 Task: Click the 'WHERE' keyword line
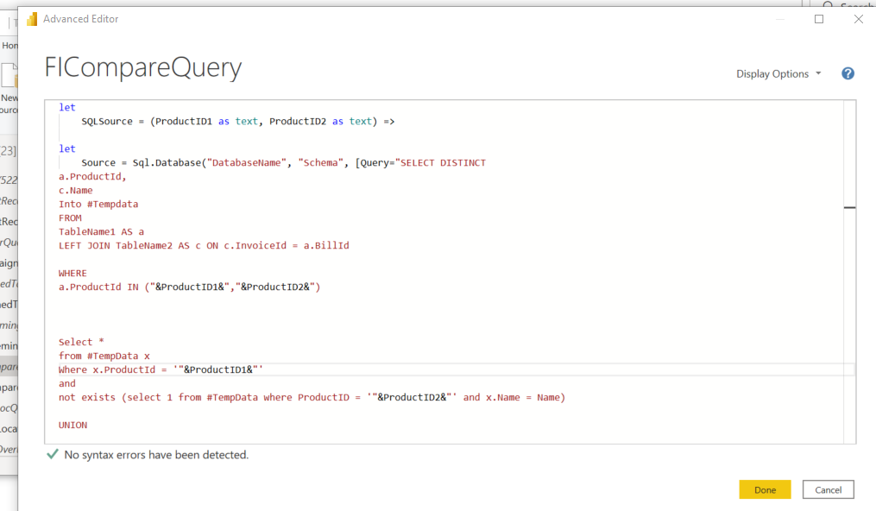pyautogui.click(x=72, y=273)
